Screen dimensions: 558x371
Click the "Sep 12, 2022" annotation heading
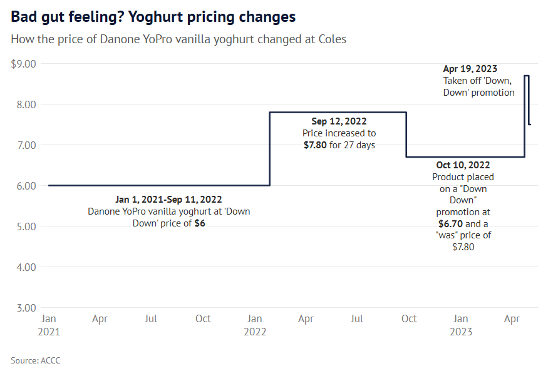click(339, 121)
